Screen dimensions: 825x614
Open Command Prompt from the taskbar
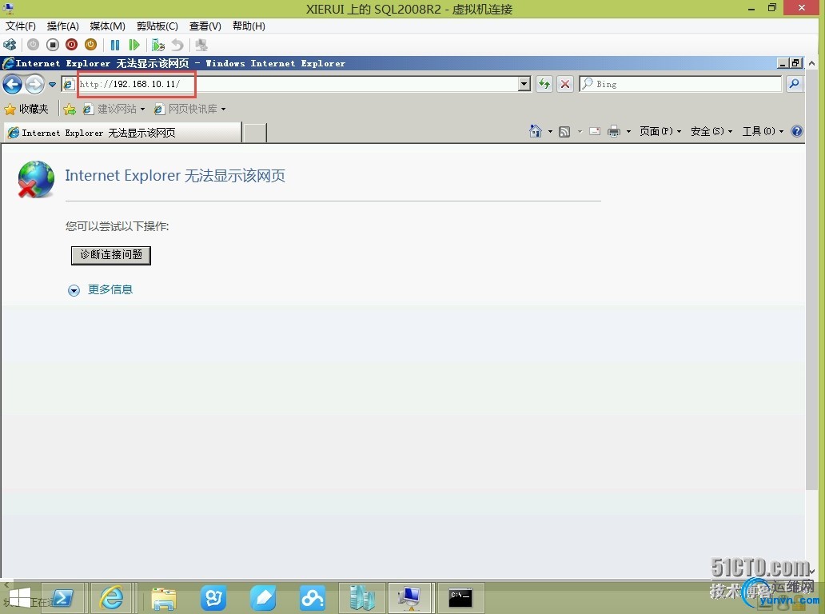[x=460, y=598]
